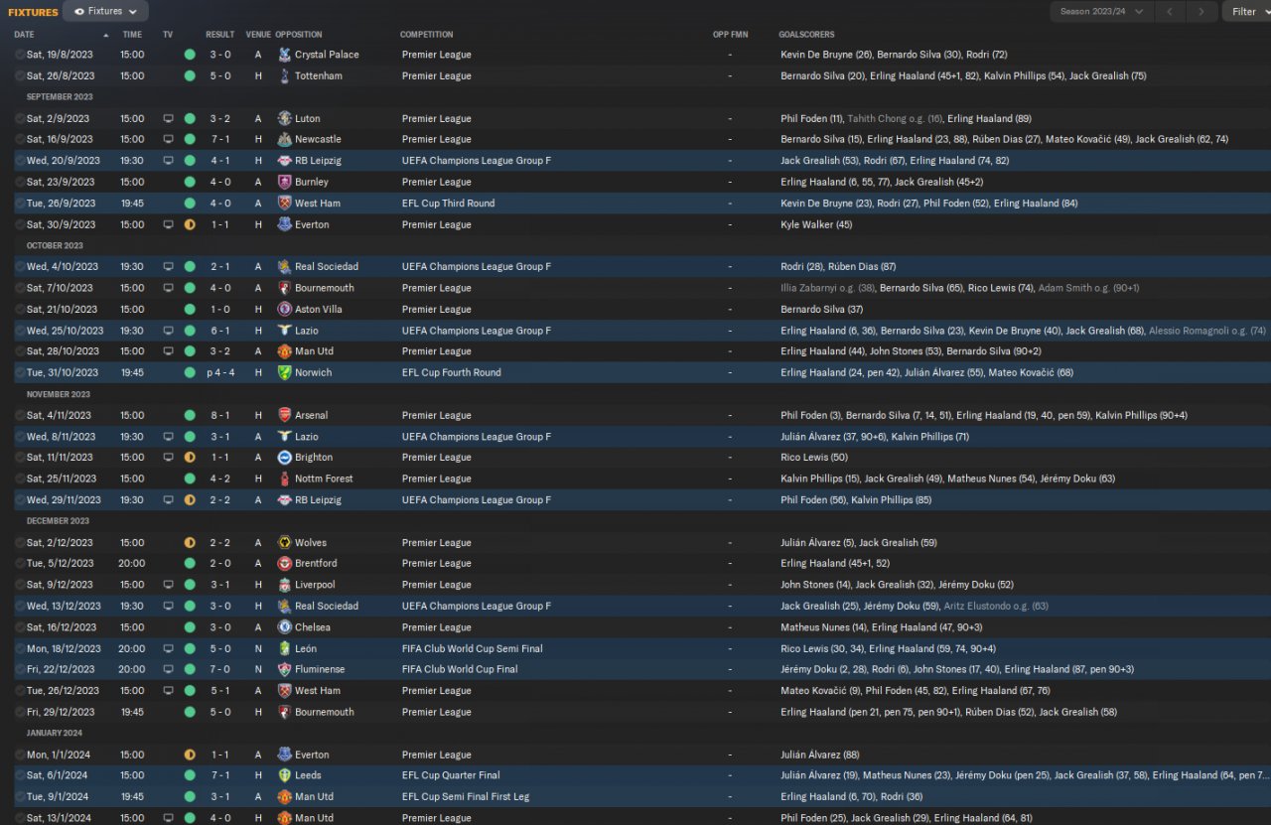Click own-goal text Tahith Chong o.g. (16)
The height and width of the screenshot is (825, 1271).
click(x=896, y=118)
